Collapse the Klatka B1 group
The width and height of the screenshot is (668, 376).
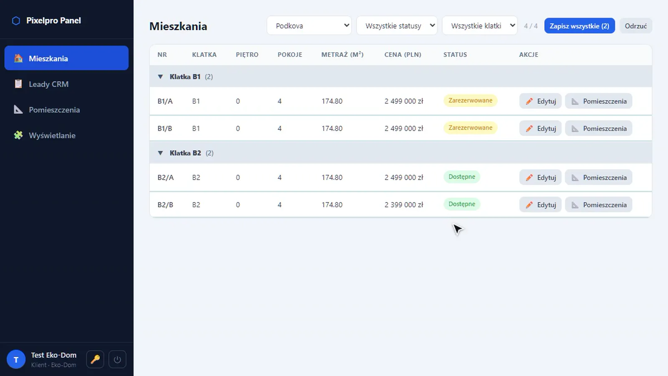click(x=160, y=77)
